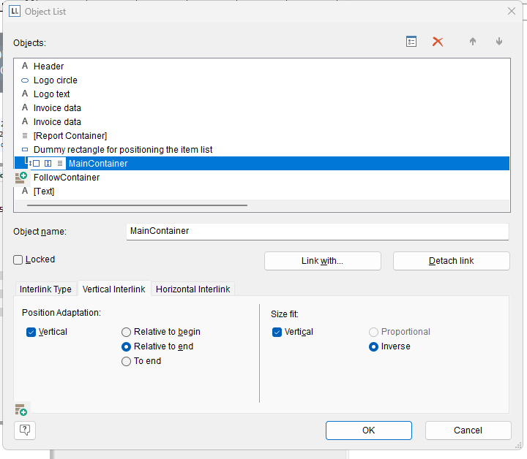This screenshot has height=459, width=527.
Task: Delete the selected object with red X
Action: (438, 42)
